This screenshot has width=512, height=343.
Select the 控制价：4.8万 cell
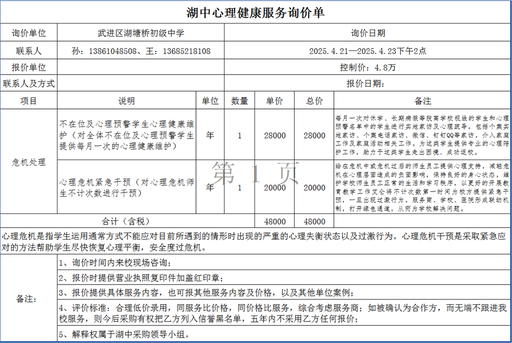[368, 67]
